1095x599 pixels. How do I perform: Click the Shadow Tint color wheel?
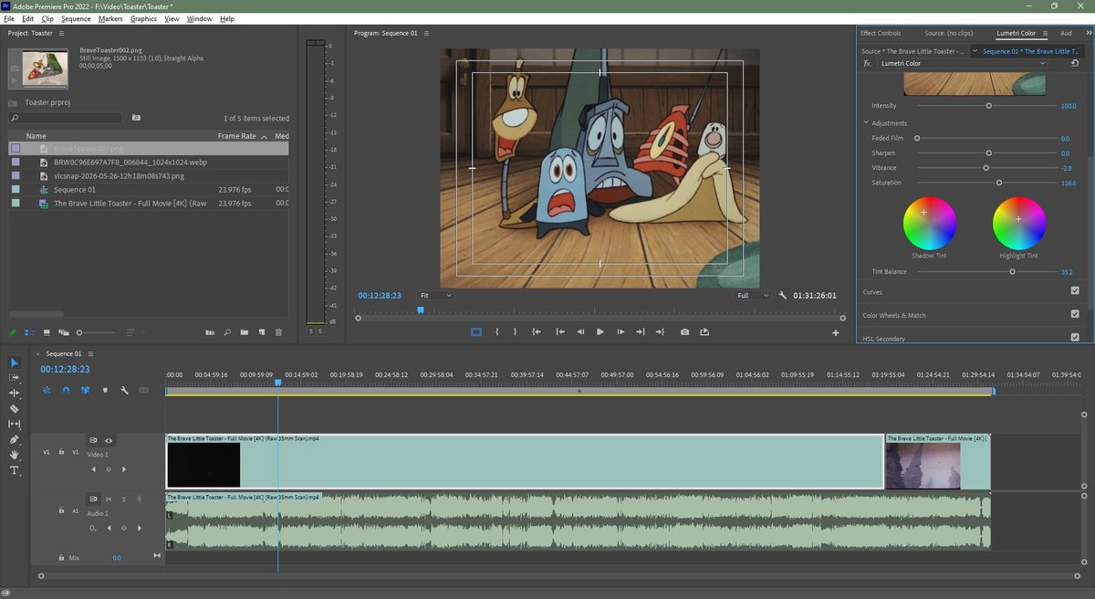click(929, 223)
